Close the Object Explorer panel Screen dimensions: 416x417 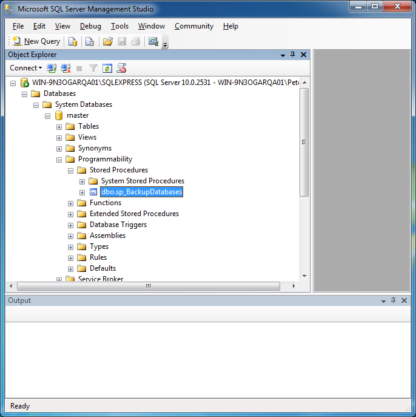point(303,55)
